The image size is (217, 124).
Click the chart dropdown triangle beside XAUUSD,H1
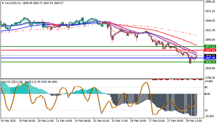click(x=3, y=3)
